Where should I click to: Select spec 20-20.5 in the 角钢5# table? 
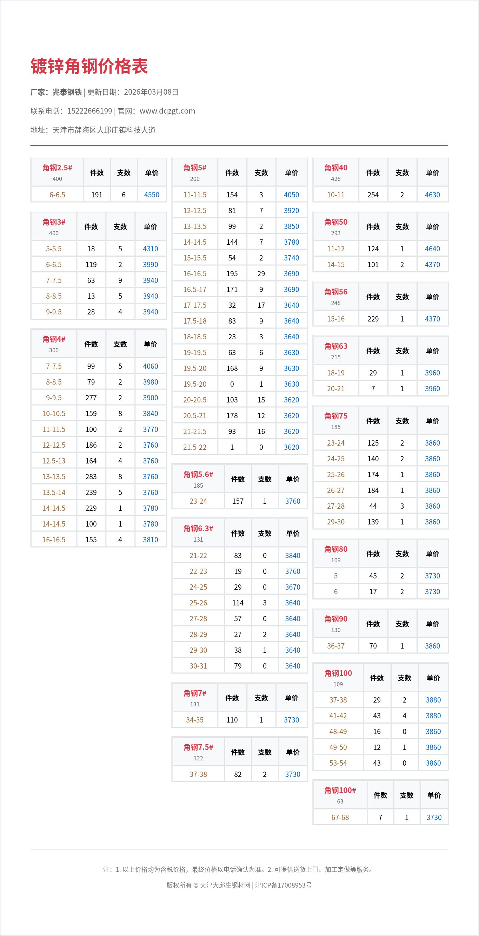(x=195, y=400)
